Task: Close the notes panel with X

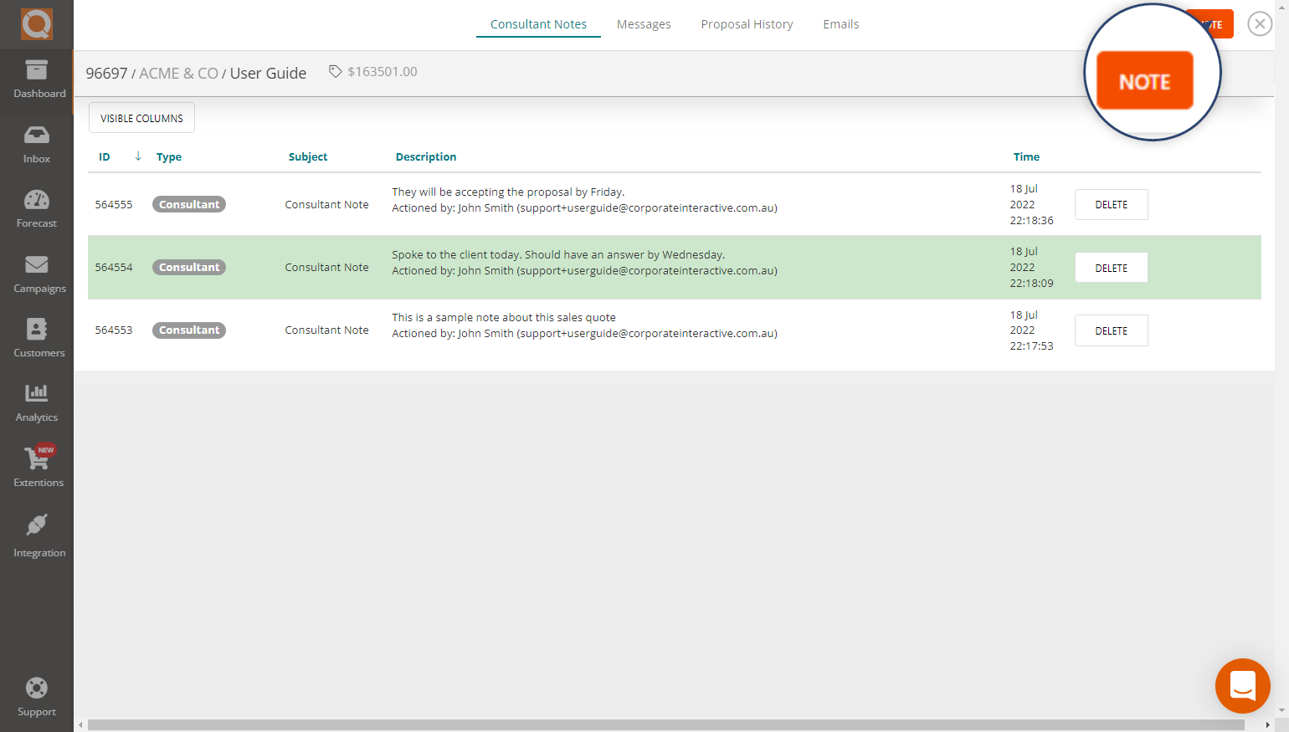Action: tap(1260, 24)
